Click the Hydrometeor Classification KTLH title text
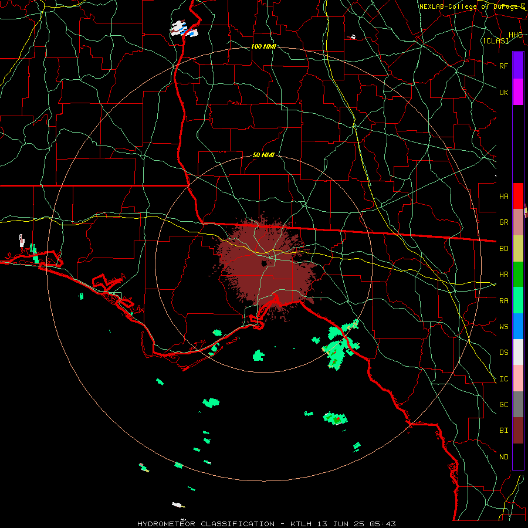The width and height of the screenshot is (528, 528). pos(266,524)
